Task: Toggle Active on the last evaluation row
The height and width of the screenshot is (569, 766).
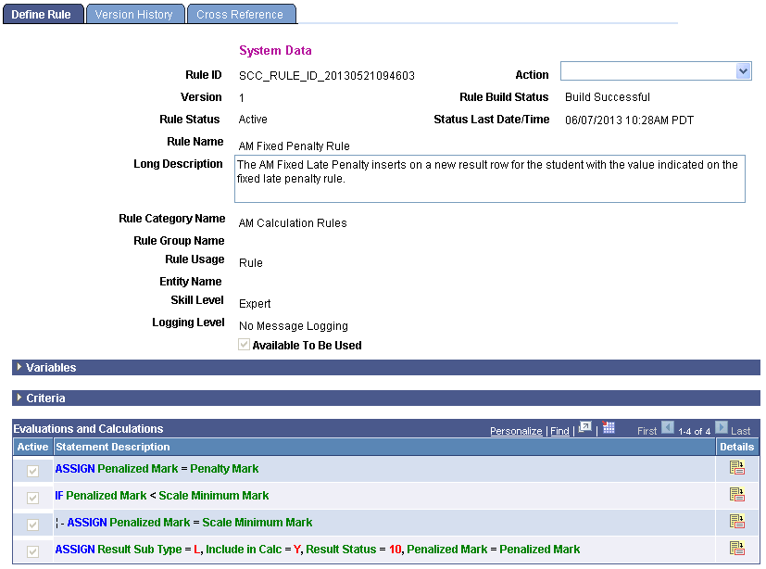Action: tap(32, 549)
